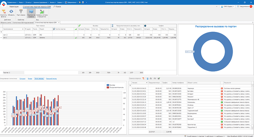254x137 pixels.
Task: Show Сегодня daily statistics
Action: pos(22,79)
